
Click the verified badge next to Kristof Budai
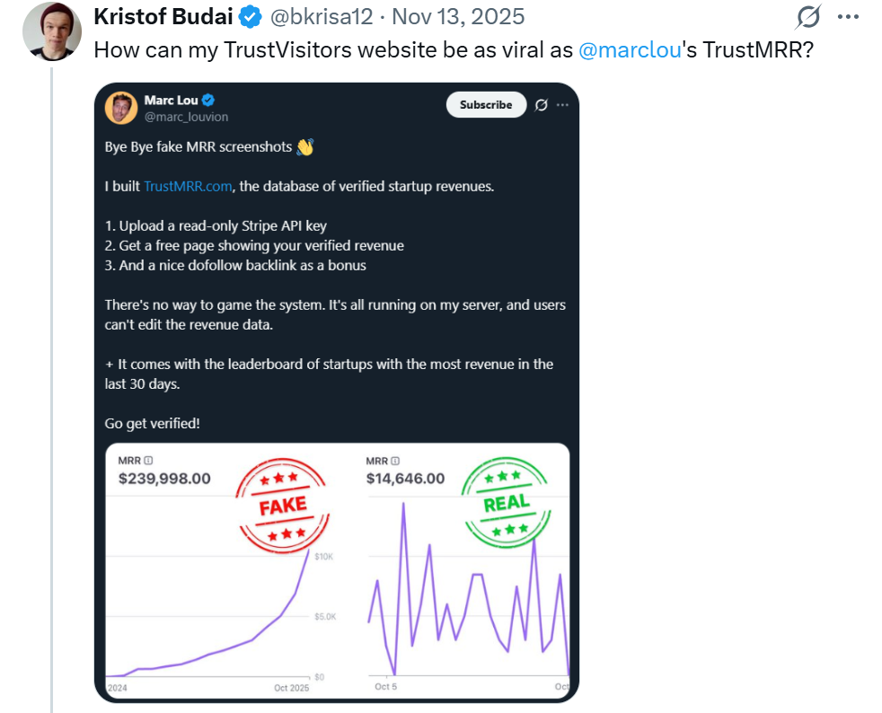coord(249,16)
